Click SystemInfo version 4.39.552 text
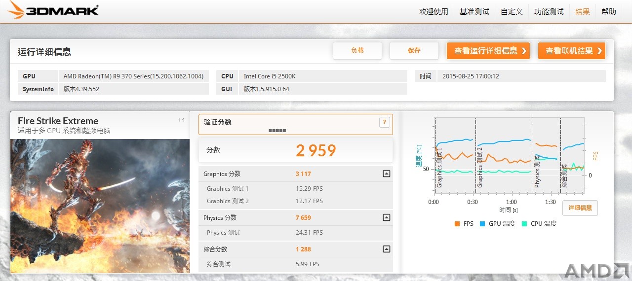 tap(81, 89)
